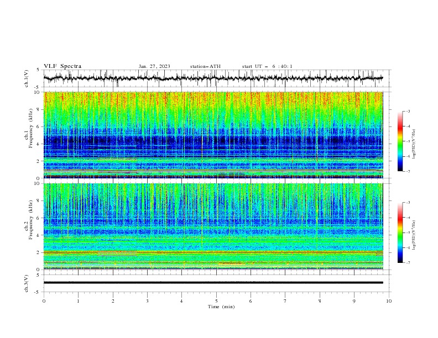Click the upper color scale bar

(400, 141)
